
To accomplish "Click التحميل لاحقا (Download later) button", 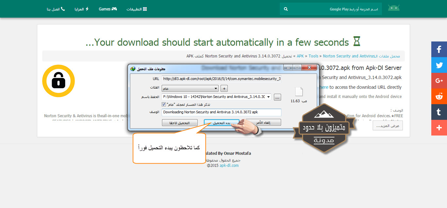I will [180, 122].
